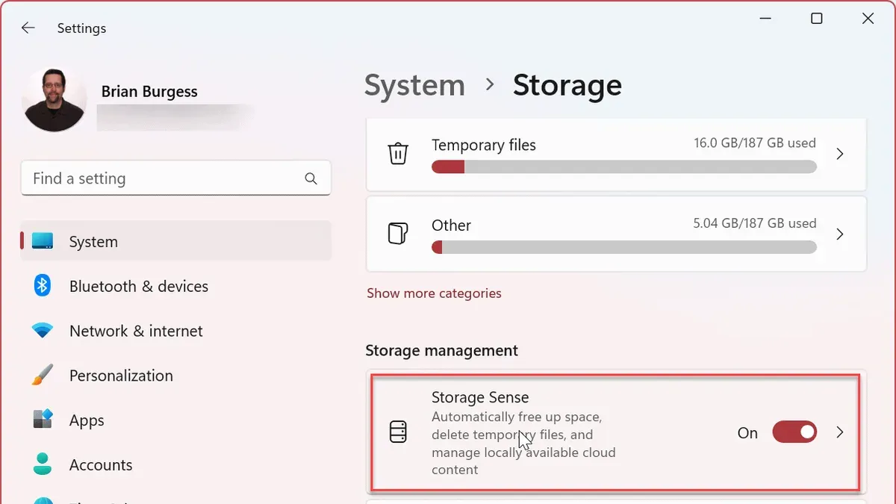Image resolution: width=896 pixels, height=504 pixels.
Task: Expand Storage Sense with its chevron
Action: pos(840,432)
